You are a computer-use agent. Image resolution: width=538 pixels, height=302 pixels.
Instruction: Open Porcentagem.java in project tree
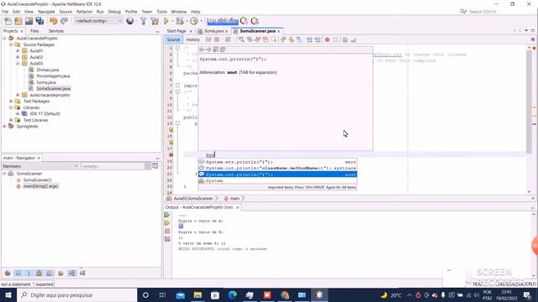click(53, 76)
